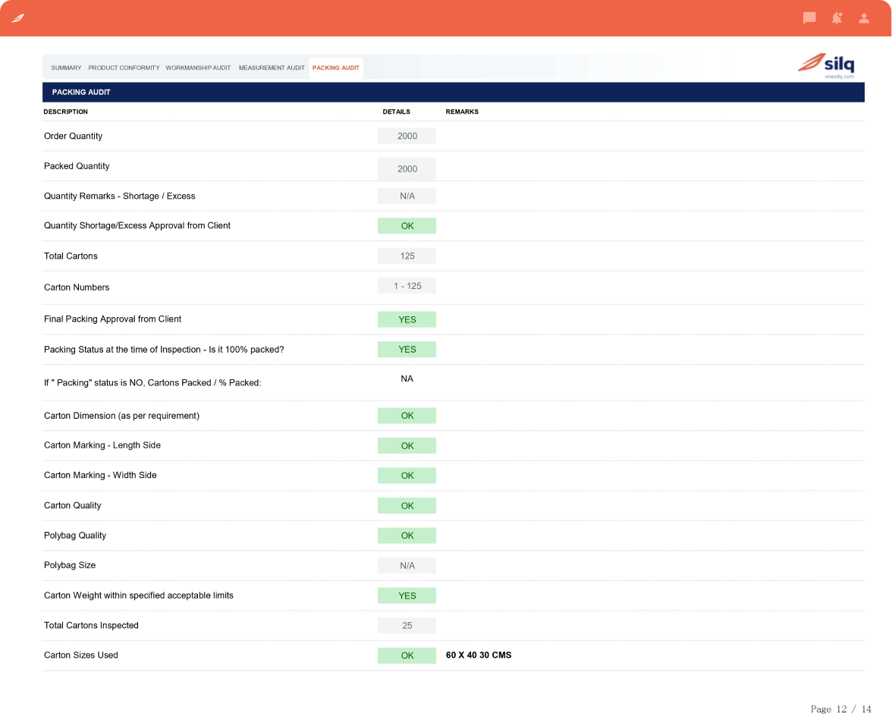Click the Polybag Size N/A field
This screenshot has width=892, height=726.
point(407,566)
